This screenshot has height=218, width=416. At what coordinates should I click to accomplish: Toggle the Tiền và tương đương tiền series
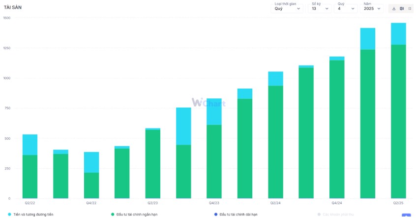(31, 214)
